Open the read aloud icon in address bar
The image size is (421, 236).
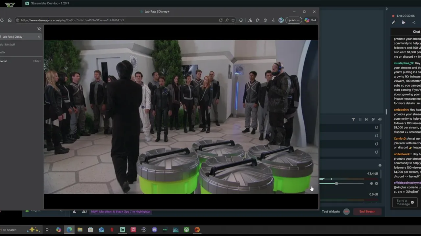[x=227, y=20]
